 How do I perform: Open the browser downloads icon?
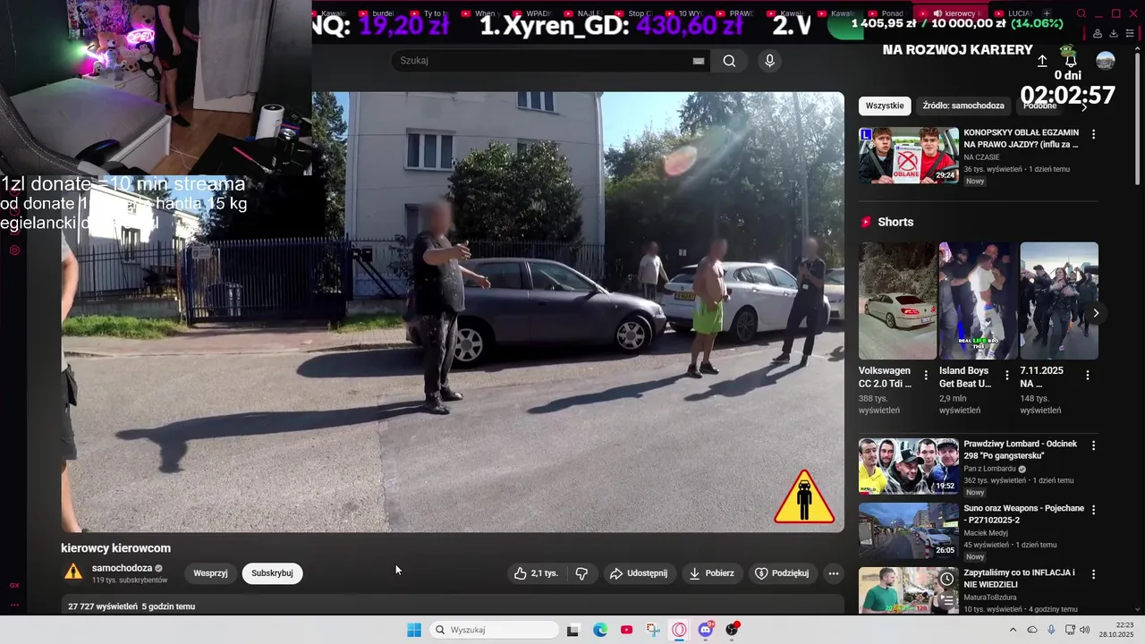pyautogui.click(x=1113, y=33)
